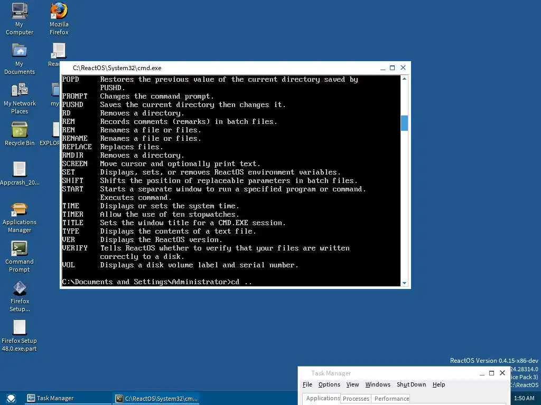This screenshot has width=541, height=405.
Task: Launch Mozilla Firefox from the desktop
Action: coord(59,19)
